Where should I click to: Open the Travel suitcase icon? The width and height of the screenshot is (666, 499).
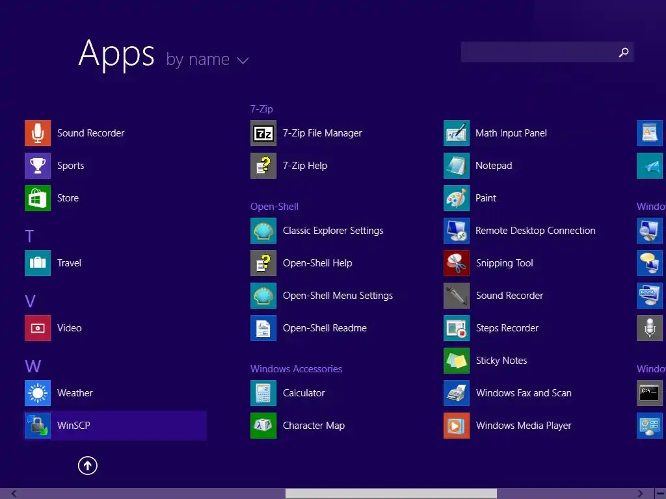[x=37, y=263]
